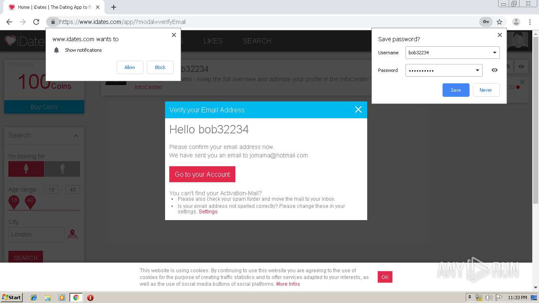Click the Chrome taskbar icon
The height and width of the screenshot is (303, 539).
click(x=76, y=298)
